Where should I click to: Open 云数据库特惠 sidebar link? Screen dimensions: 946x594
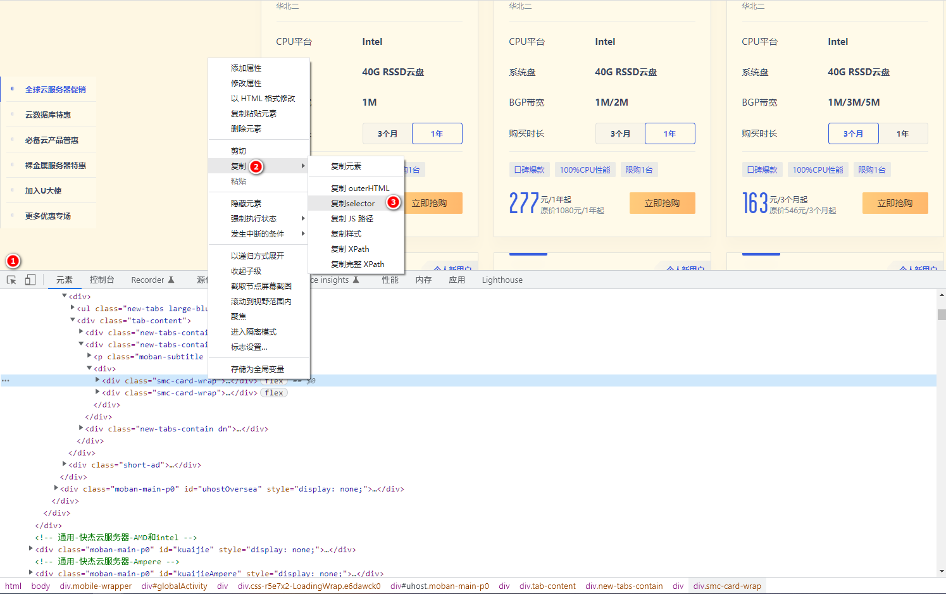(x=47, y=115)
